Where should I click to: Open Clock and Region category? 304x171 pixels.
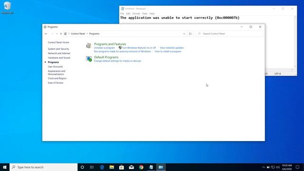coord(57,78)
